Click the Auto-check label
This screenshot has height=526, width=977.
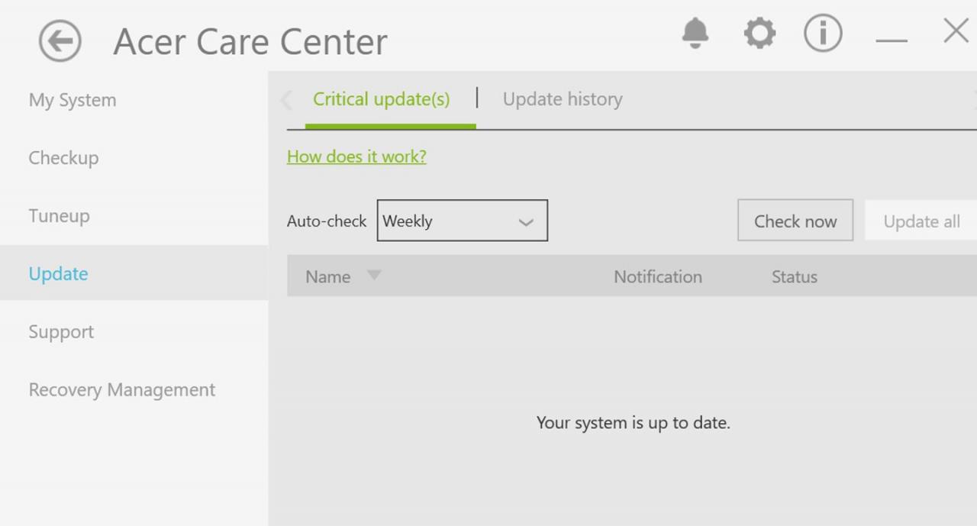[327, 221]
